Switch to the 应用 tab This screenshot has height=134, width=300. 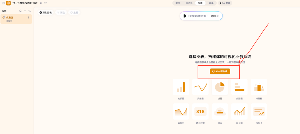(200, 3)
